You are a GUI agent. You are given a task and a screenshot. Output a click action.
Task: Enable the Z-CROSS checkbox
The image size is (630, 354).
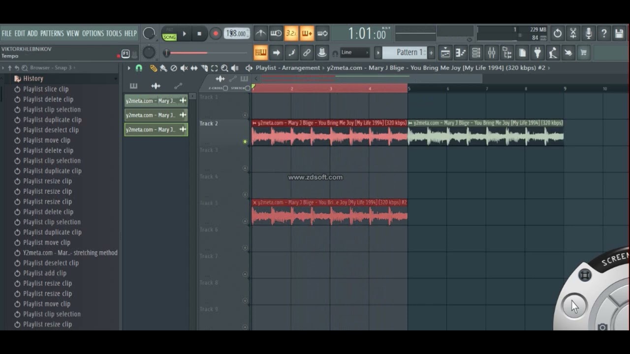(x=225, y=88)
